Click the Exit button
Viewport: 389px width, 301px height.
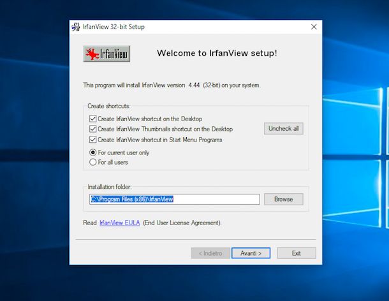[x=297, y=253]
